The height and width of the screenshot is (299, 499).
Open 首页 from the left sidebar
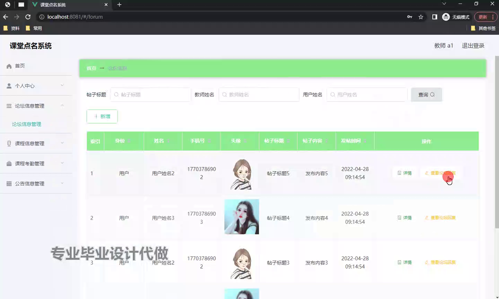tap(36, 66)
